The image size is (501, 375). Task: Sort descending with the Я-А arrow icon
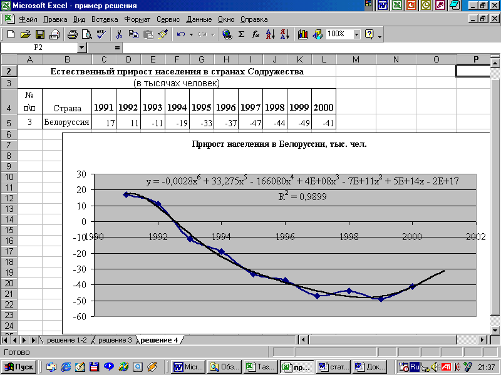pyautogui.click(x=285, y=34)
